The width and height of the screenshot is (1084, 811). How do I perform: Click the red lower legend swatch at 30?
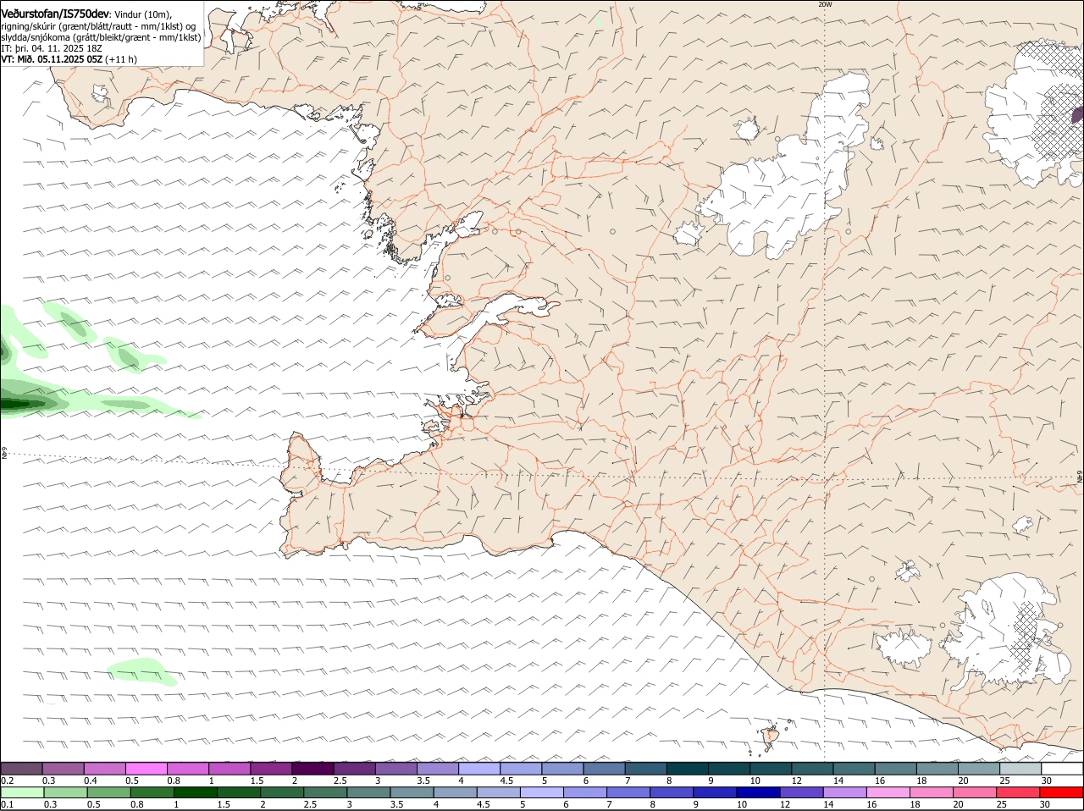pyautogui.click(x=1061, y=792)
